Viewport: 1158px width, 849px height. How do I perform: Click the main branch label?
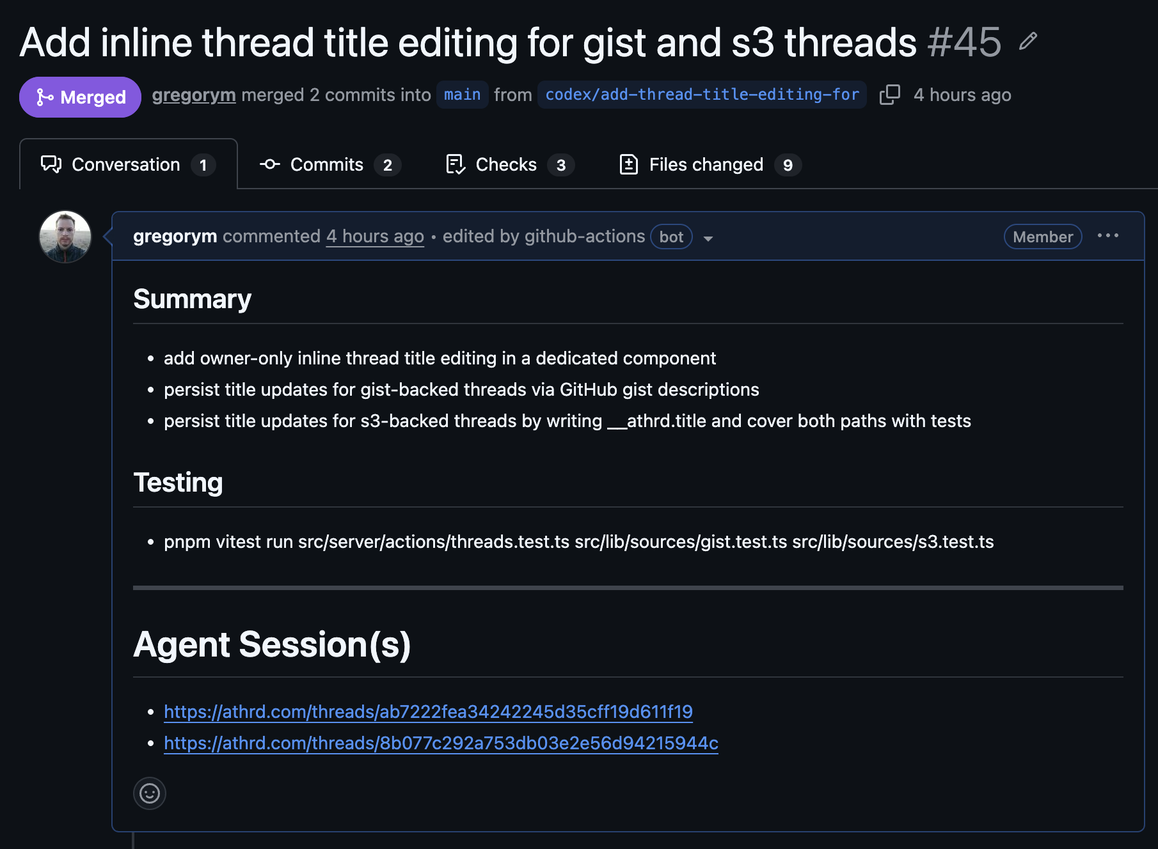coord(461,95)
